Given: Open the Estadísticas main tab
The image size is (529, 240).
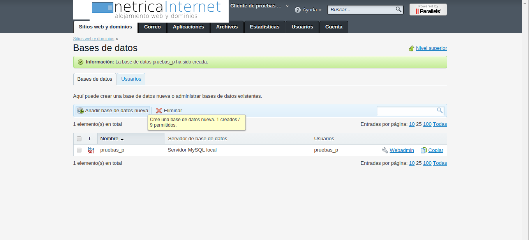Looking at the screenshot, I should [x=264, y=27].
